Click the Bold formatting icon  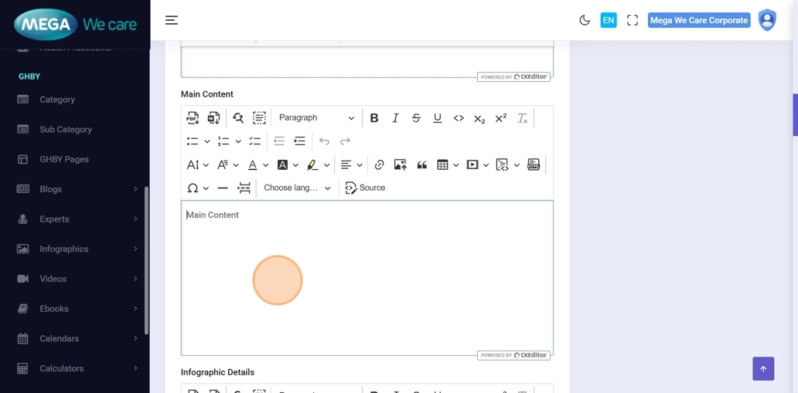click(x=374, y=118)
